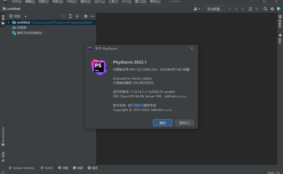Viewport: 283px width, 174px height.
Task: Click the 复制(C) button in About dialog
Action: 184,123
